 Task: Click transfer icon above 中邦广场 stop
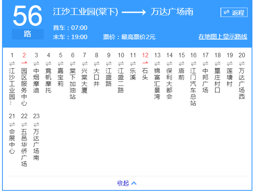pyautogui.click(x=205, y=64)
